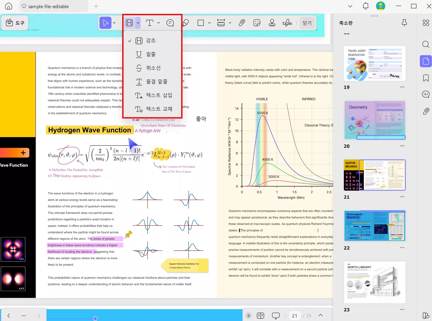Click the icon at bottom of right sidebar

pos(426,315)
